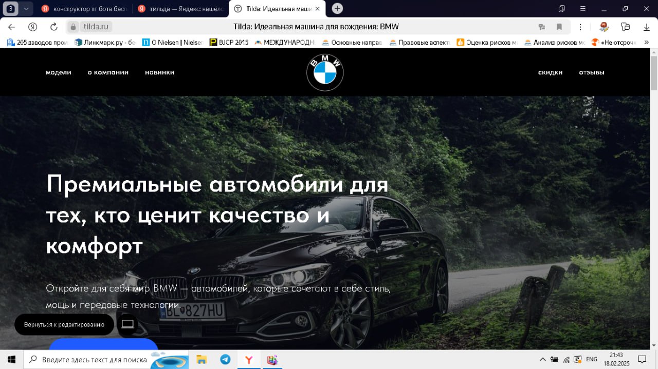Open the 'Правовые аспект' bookmark

click(419, 43)
